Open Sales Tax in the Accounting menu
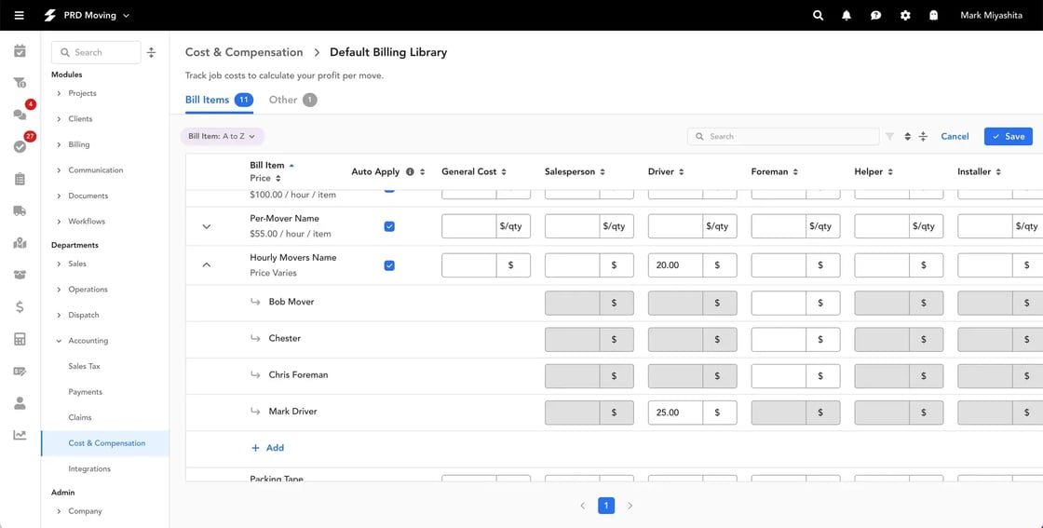This screenshot has height=528, width=1043. tap(84, 366)
